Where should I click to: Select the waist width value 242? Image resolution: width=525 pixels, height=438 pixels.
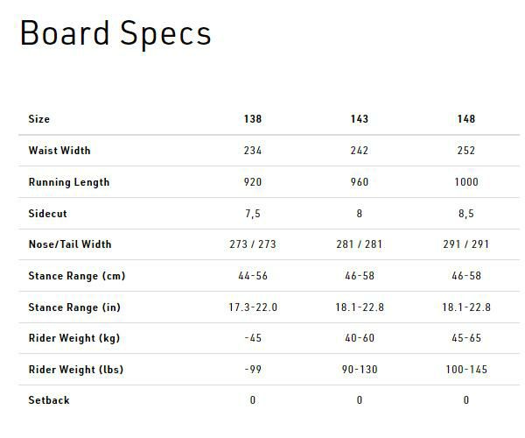click(x=359, y=151)
